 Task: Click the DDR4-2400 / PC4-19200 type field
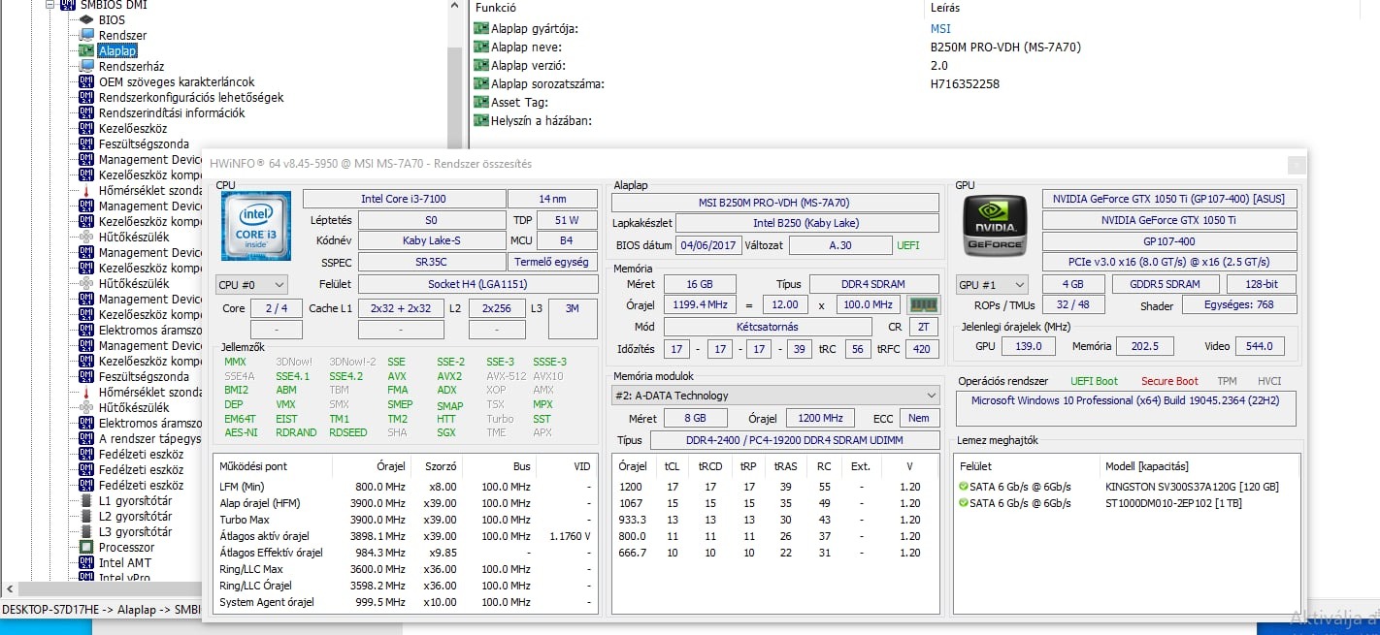[795, 440]
